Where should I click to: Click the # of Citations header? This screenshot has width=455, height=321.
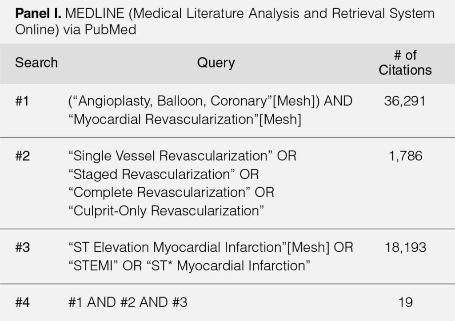click(405, 63)
